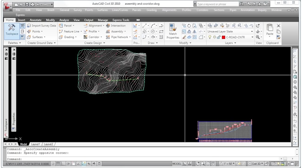Click the Undo icon in quick access toolbar
The width and height of the screenshot is (302, 168).
coord(38,4)
